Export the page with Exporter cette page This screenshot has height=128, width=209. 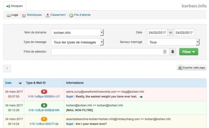tap(192, 68)
